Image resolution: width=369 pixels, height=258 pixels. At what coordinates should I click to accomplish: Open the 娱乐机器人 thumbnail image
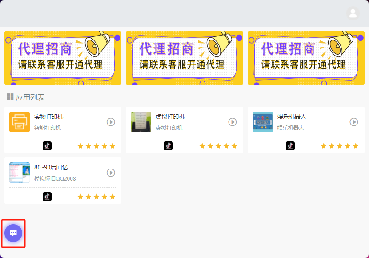click(x=263, y=122)
